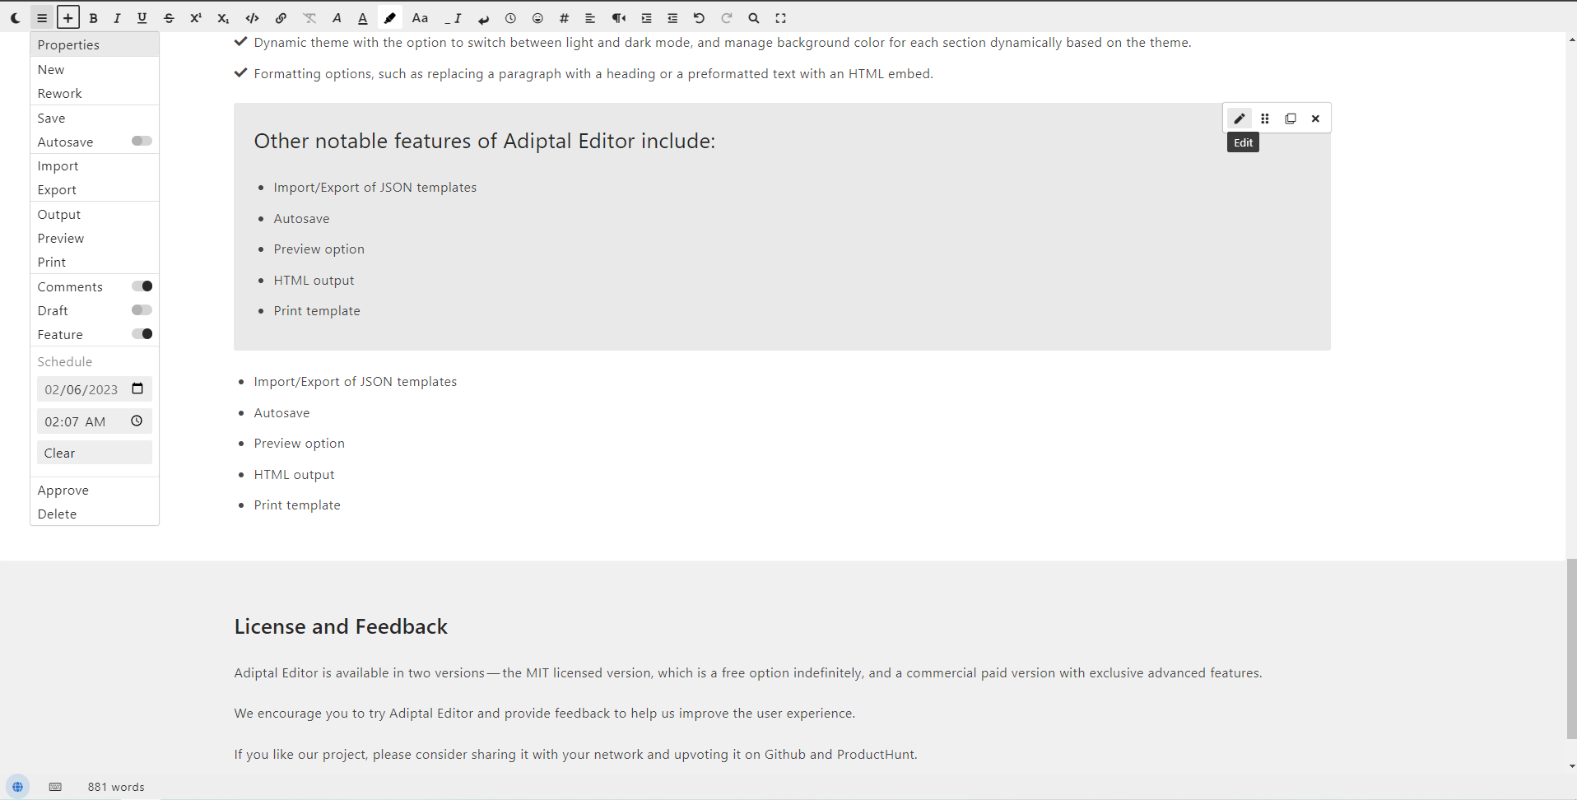This screenshot has height=800, width=1577.
Task: Disable the Feature toggle
Action: [x=142, y=333]
